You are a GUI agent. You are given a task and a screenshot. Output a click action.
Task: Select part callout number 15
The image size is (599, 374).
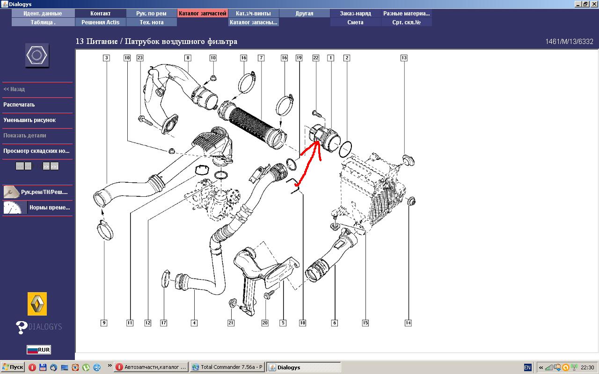coord(365,323)
